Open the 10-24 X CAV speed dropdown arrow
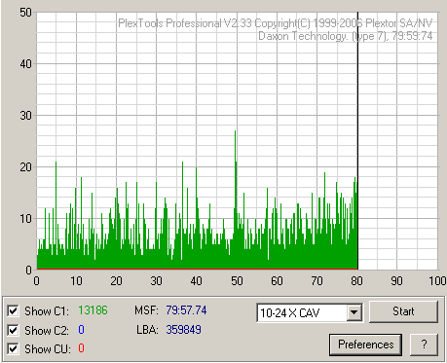 coord(354,312)
